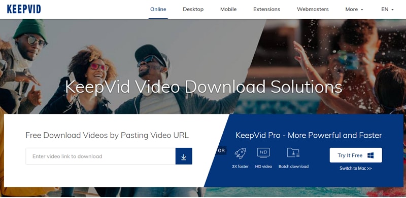Click the HD video icon
406x198 pixels.
(x=263, y=152)
